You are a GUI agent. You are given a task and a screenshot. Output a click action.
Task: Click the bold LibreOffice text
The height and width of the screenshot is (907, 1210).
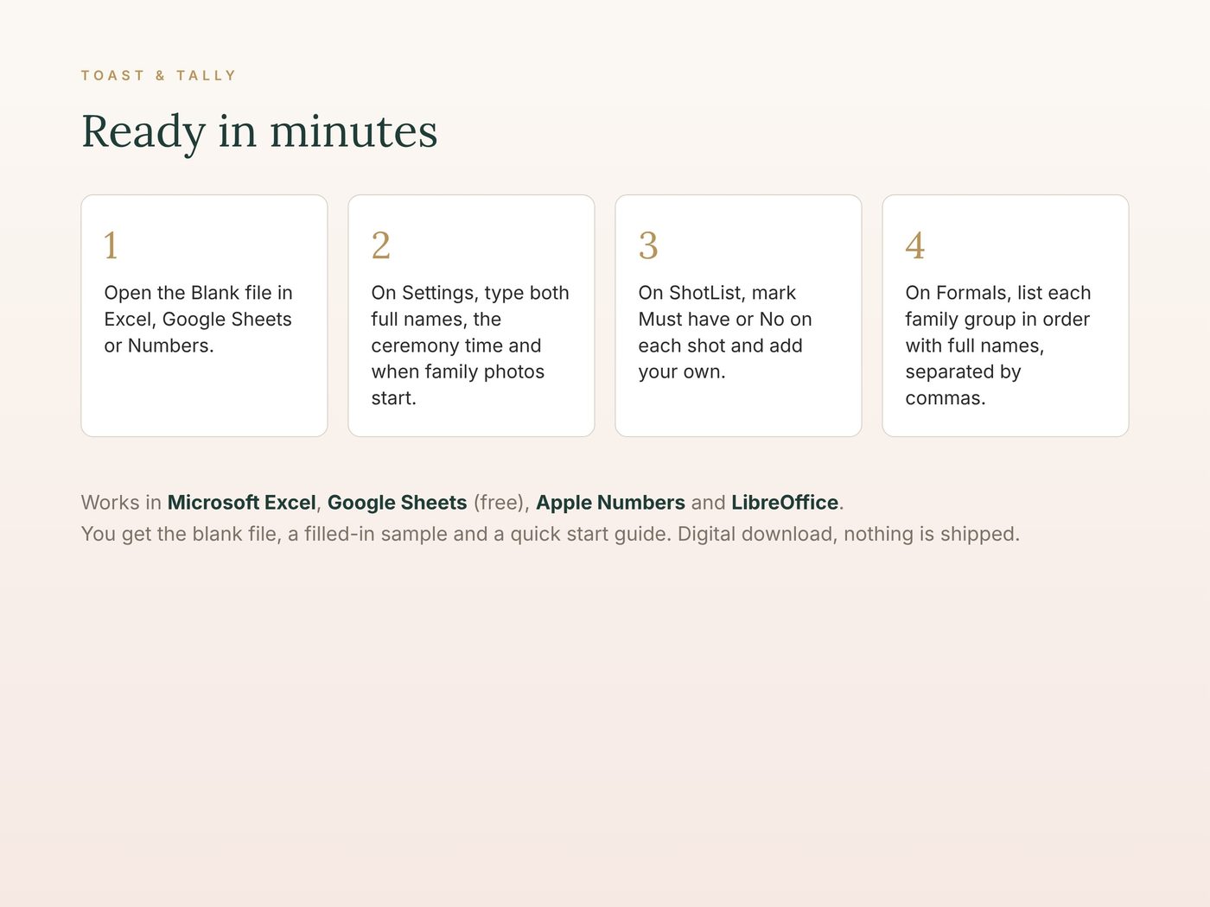click(785, 503)
